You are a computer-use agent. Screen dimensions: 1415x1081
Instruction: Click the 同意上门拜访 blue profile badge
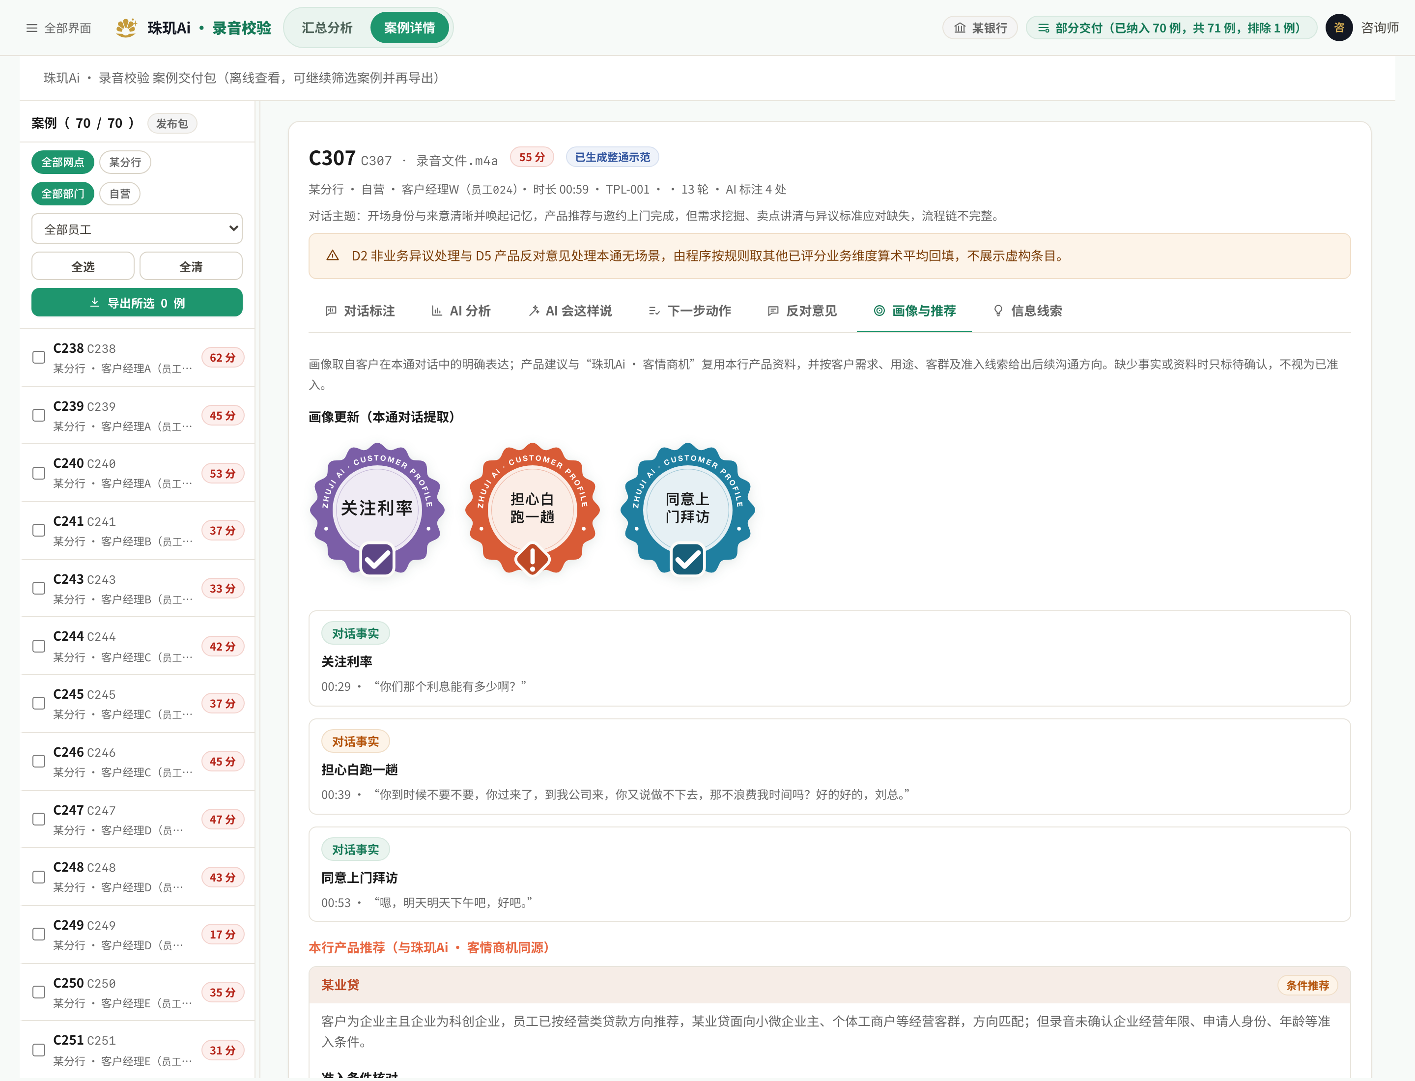pos(687,509)
